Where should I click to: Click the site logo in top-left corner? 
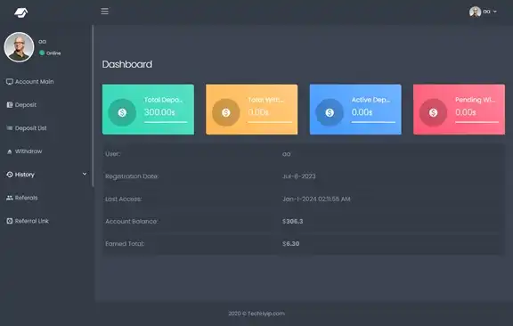tap(21, 12)
